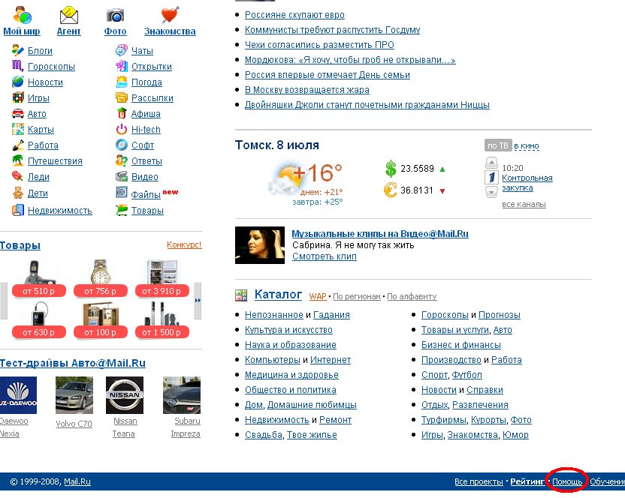Click the Daewoo logo thumbnail

pos(18,395)
